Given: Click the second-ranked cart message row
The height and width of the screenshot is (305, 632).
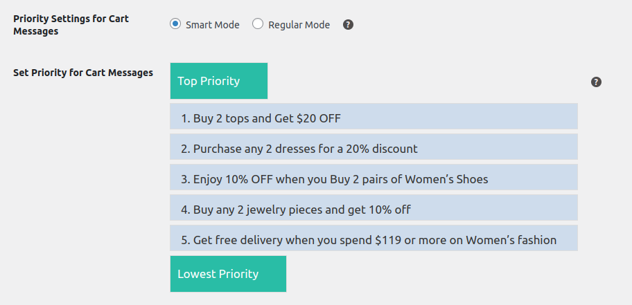Looking at the screenshot, I should (374, 147).
